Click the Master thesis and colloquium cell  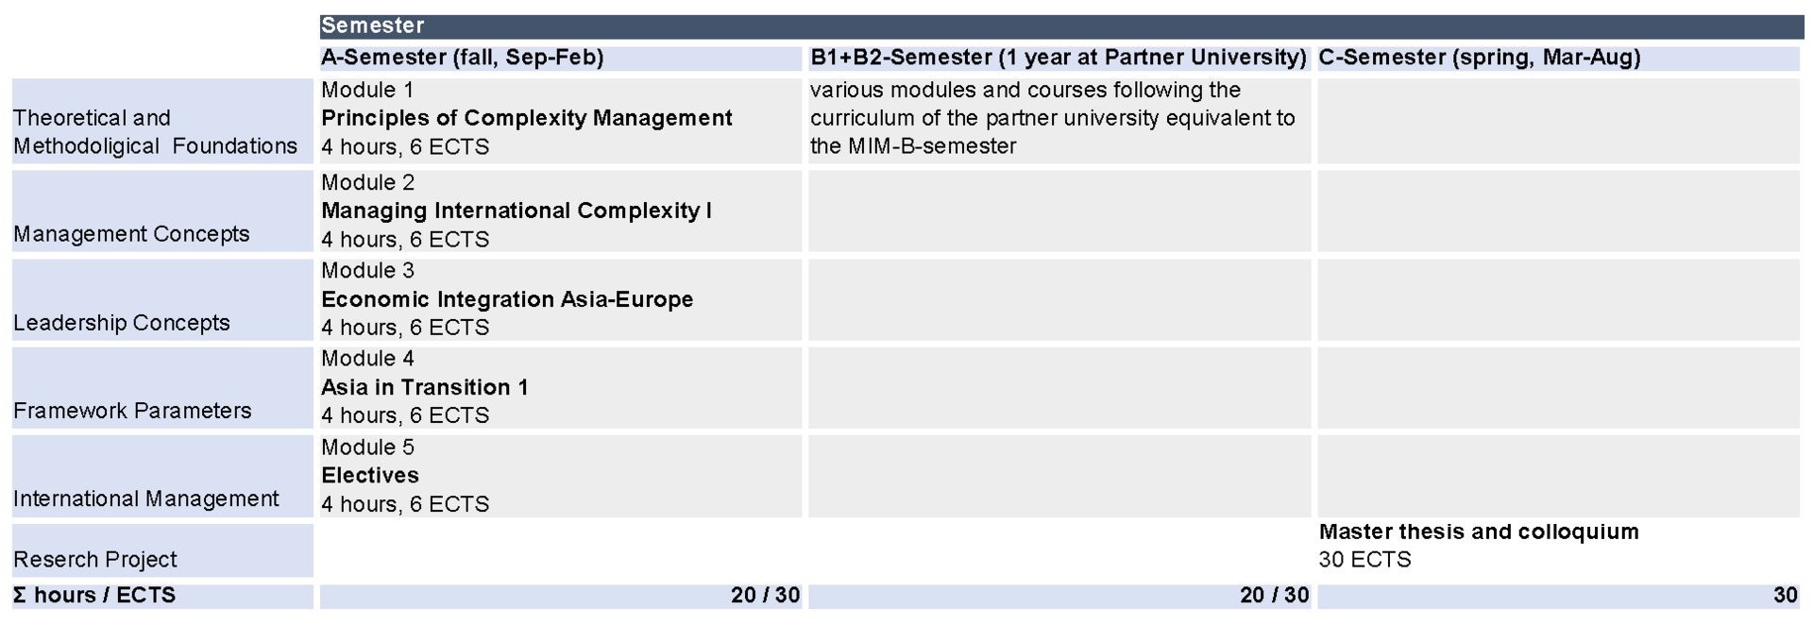click(1559, 546)
